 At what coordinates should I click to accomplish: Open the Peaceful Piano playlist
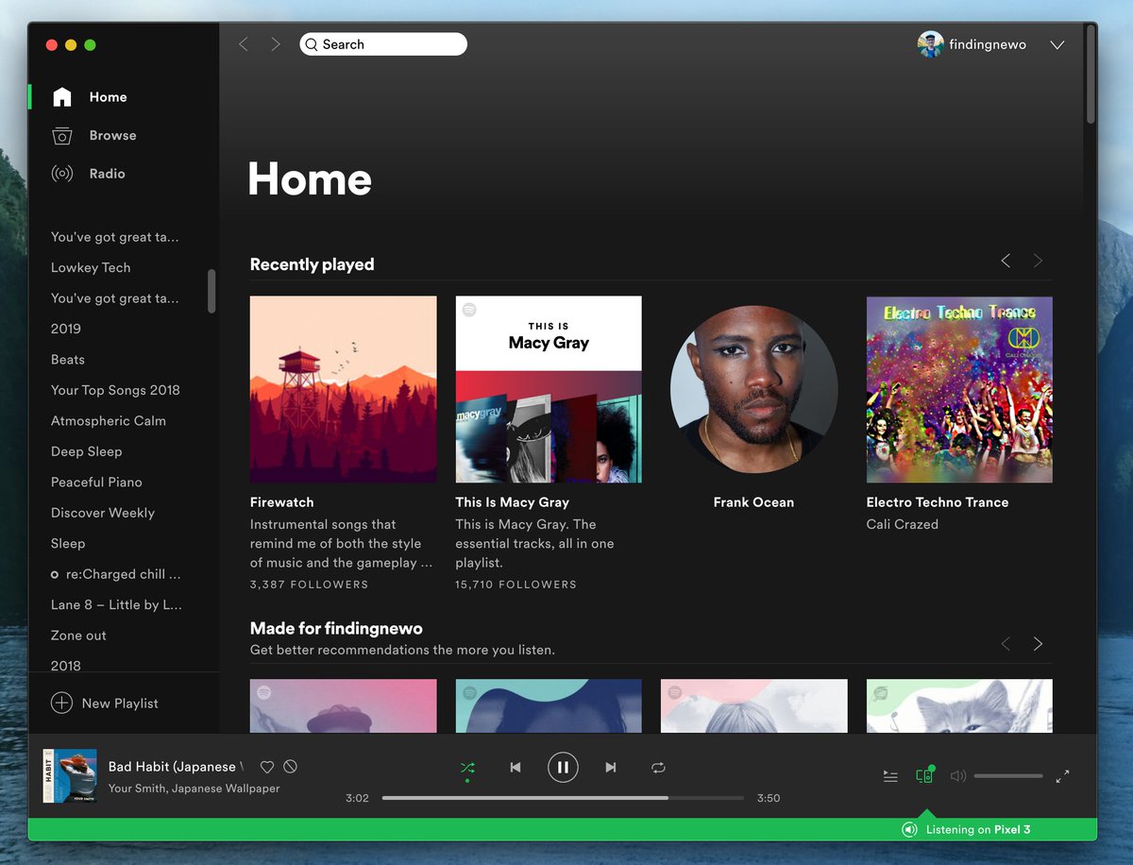[x=96, y=482]
